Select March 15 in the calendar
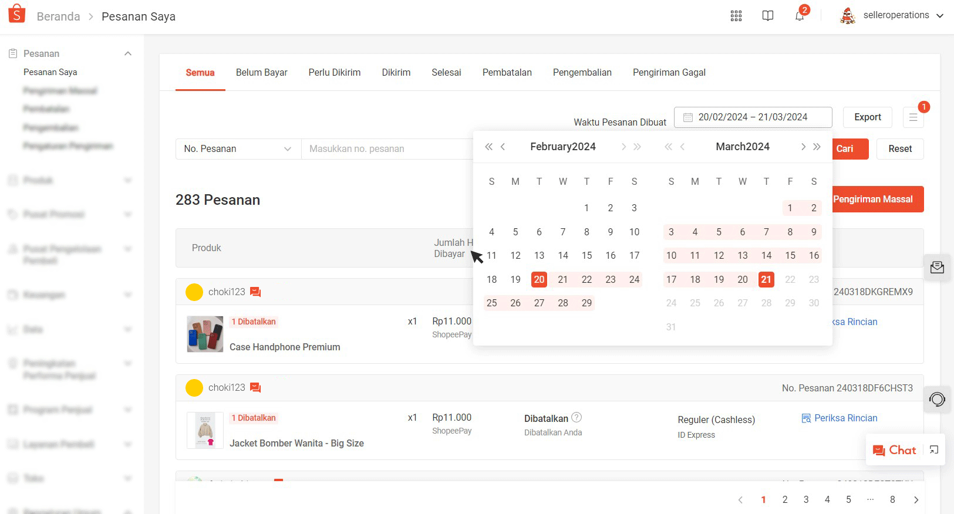954x514 pixels. pyautogui.click(x=790, y=256)
